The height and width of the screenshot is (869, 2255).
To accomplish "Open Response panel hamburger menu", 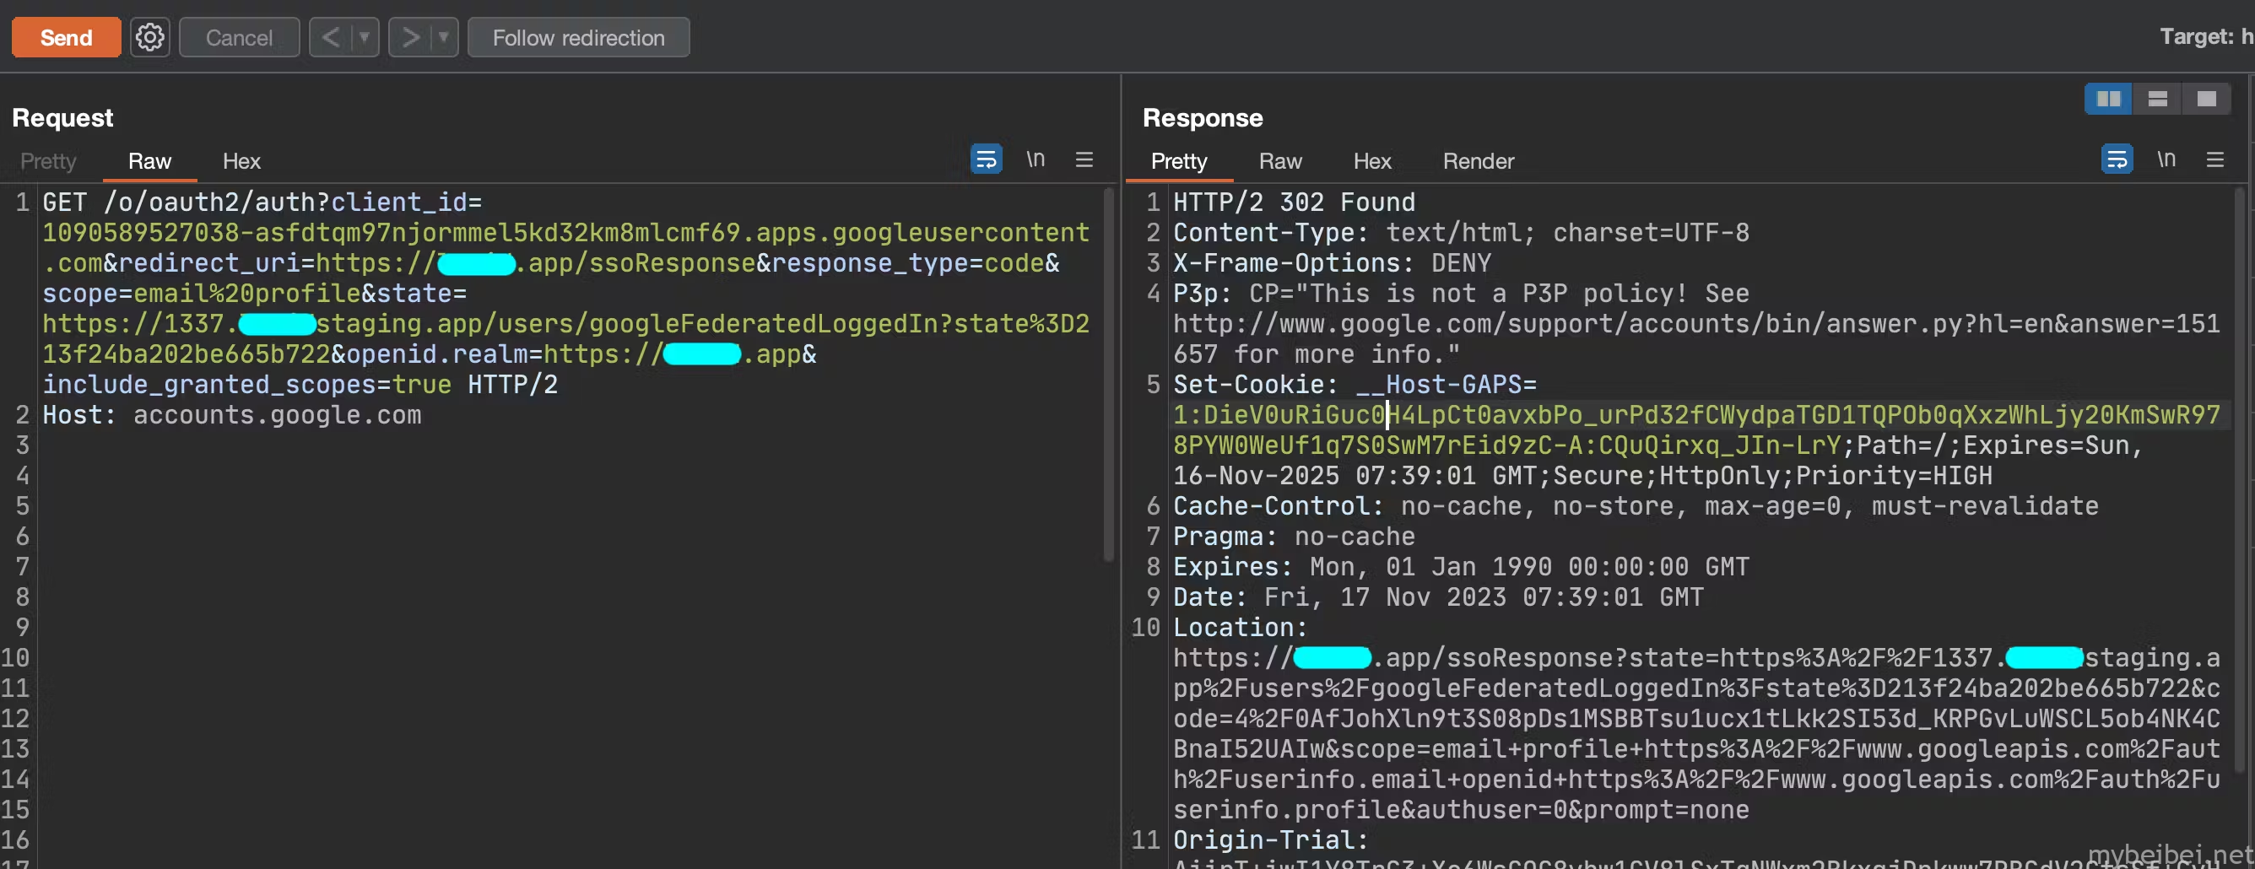I will pos(2215,159).
